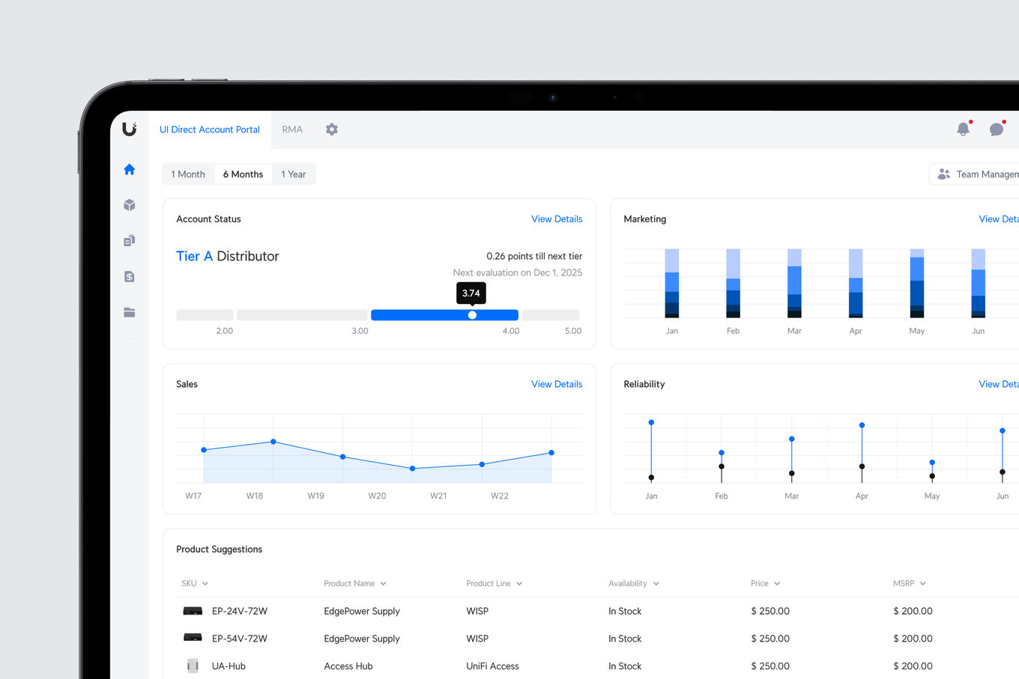Click the EP-54V-72W product thumbnail
This screenshot has width=1019, height=679.
[193, 638]
